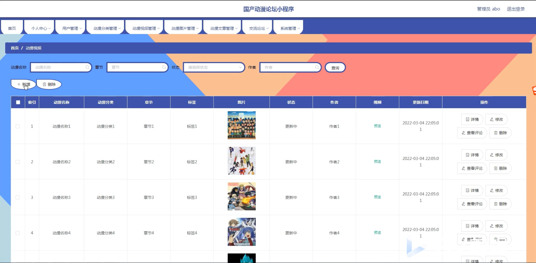Screen dimensions: 536x263
Task: Click trash icon on top 删除 button
Action: coord(44,84)
